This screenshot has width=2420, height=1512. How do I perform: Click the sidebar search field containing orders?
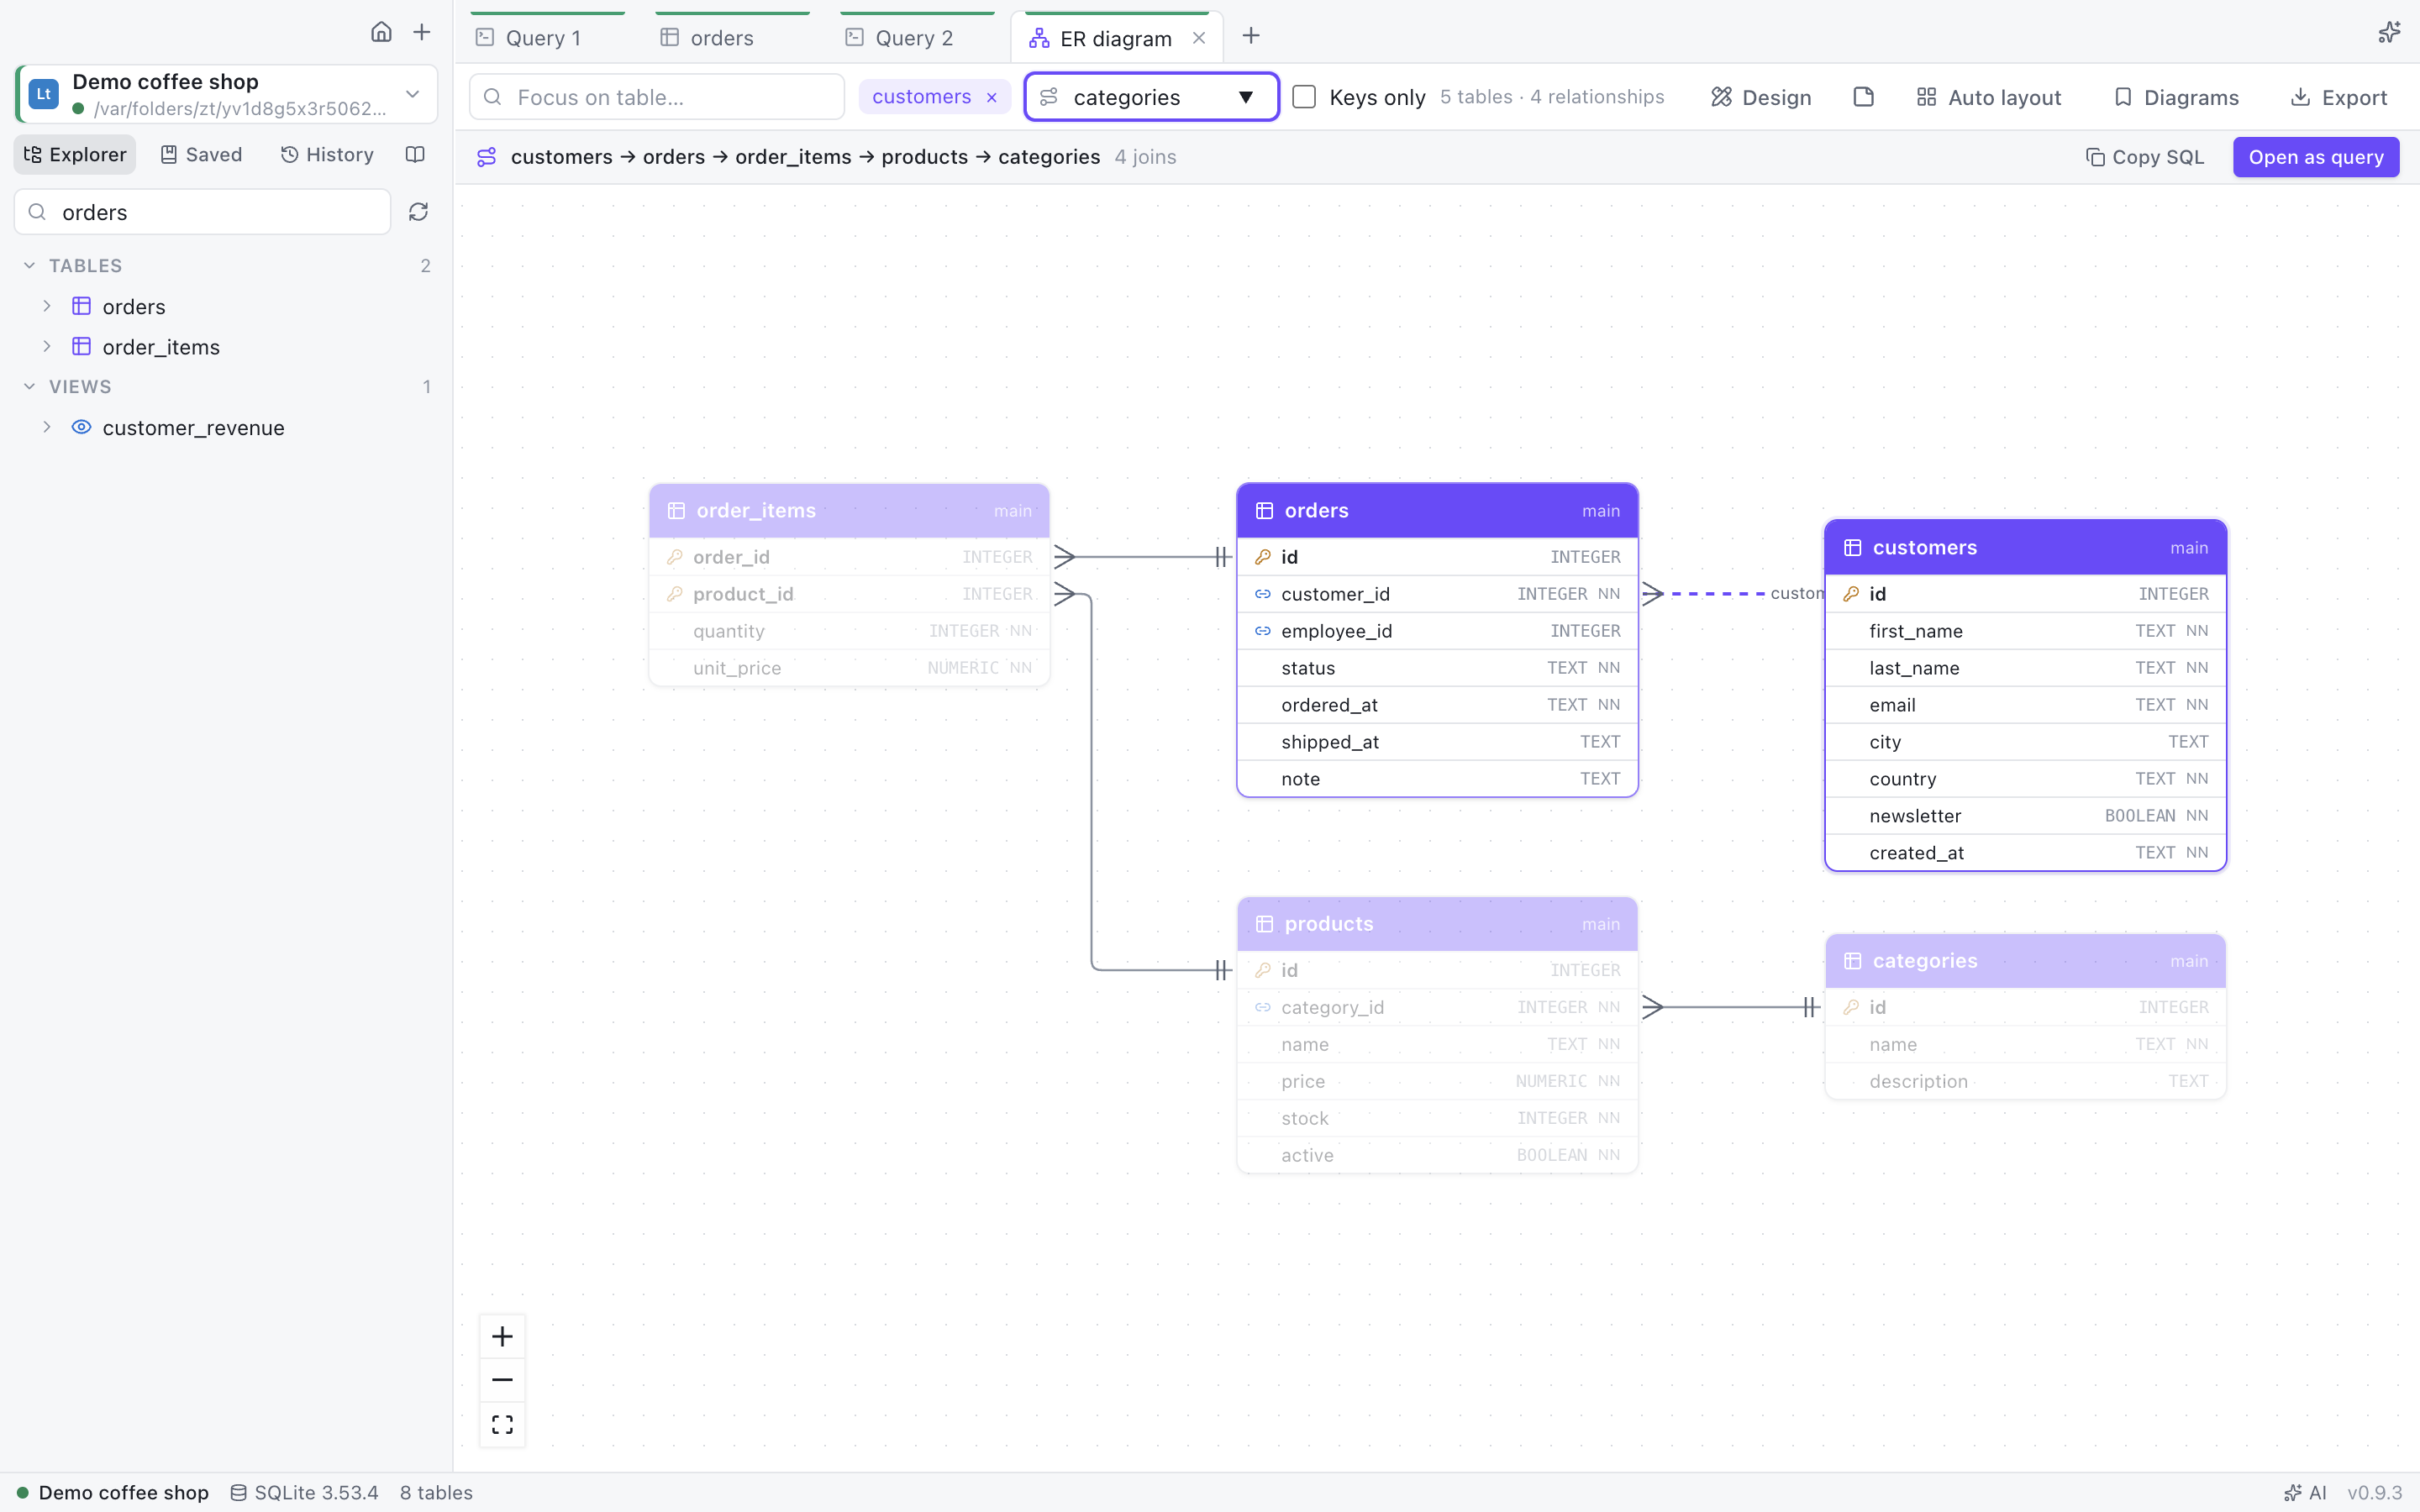(202, 212)
